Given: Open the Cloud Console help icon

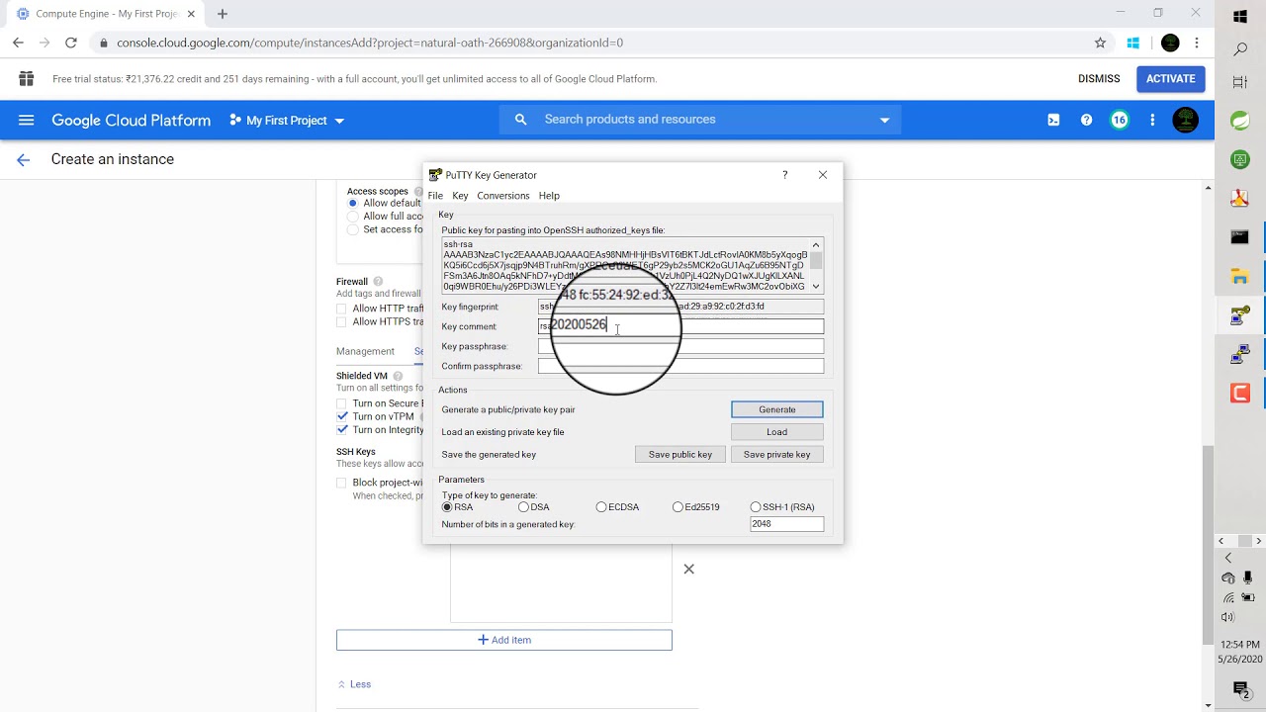Looking at the screenshot, I should pos(1086,120).
